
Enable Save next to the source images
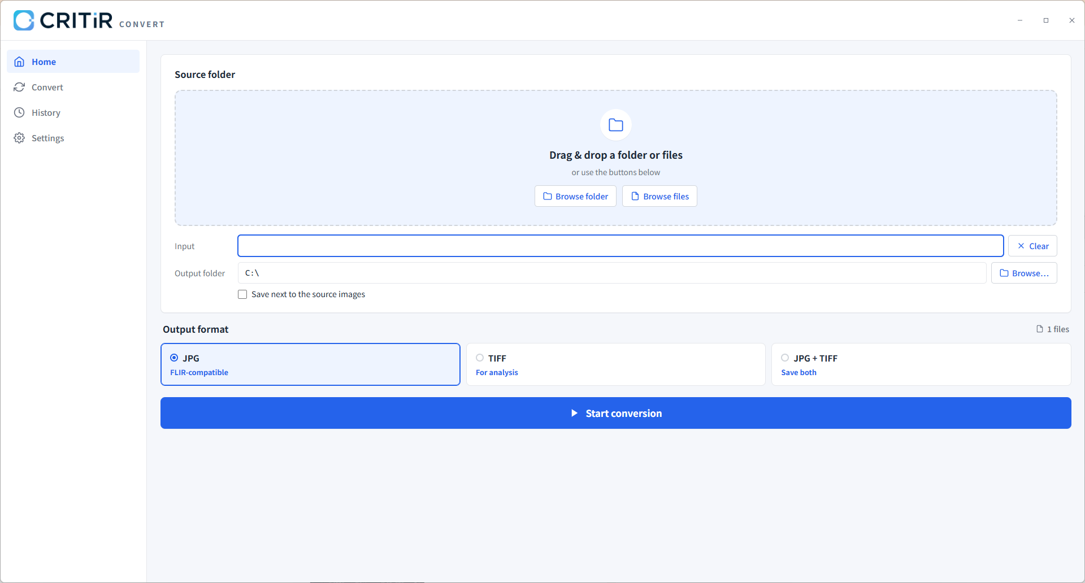coord(242,294)
